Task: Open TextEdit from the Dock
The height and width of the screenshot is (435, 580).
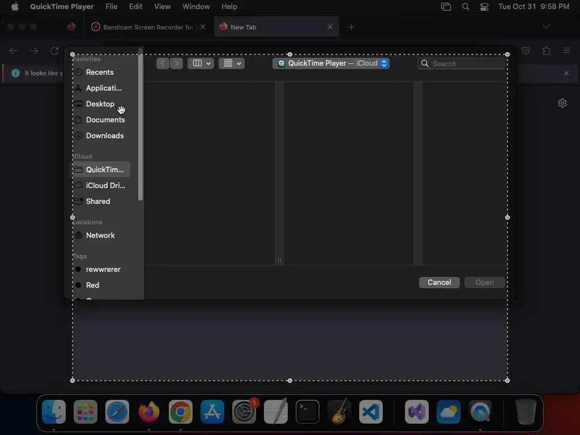Action: point(276,412)
